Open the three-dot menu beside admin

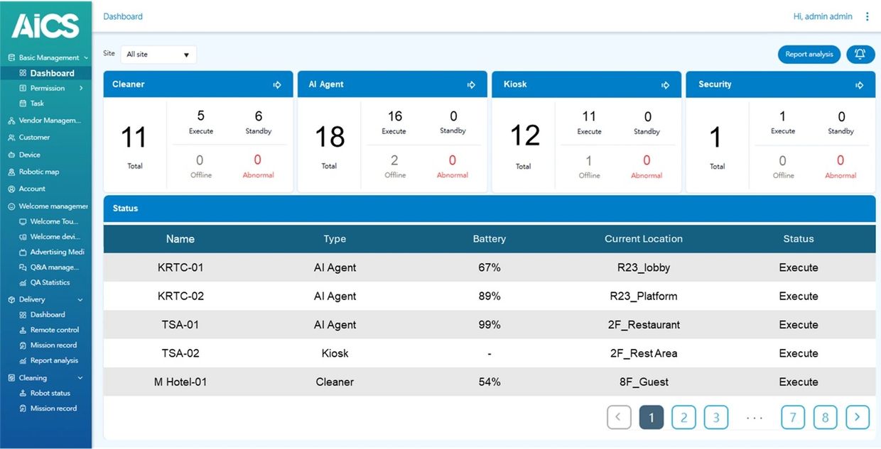(868, 16)
